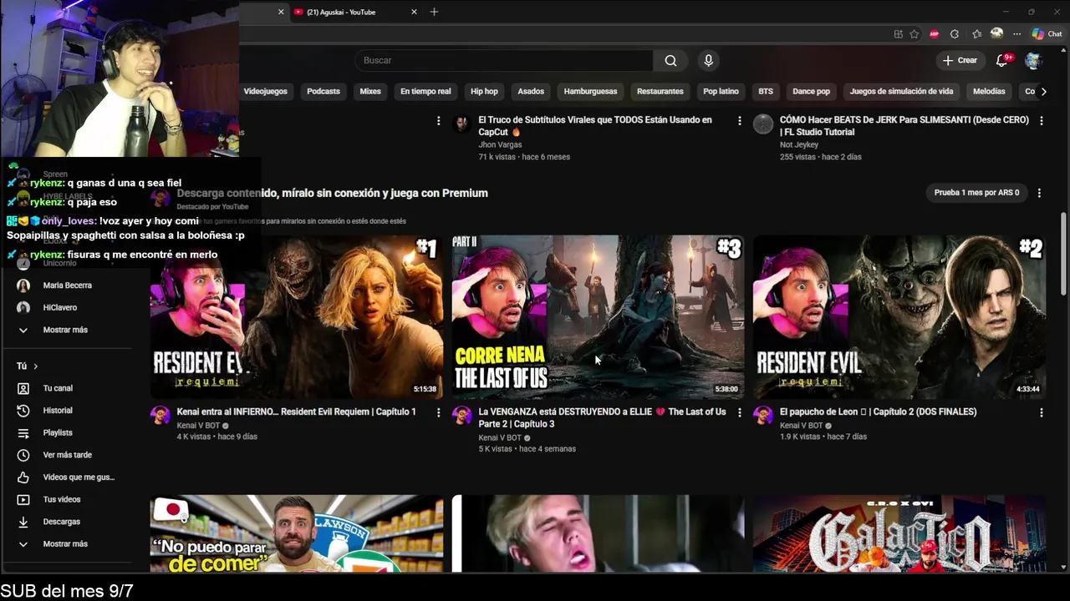Open the Tú section header

[27, 366]
